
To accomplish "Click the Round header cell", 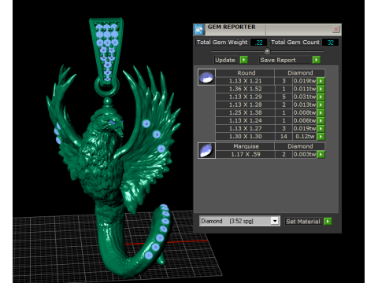I will tap(245, 73).
